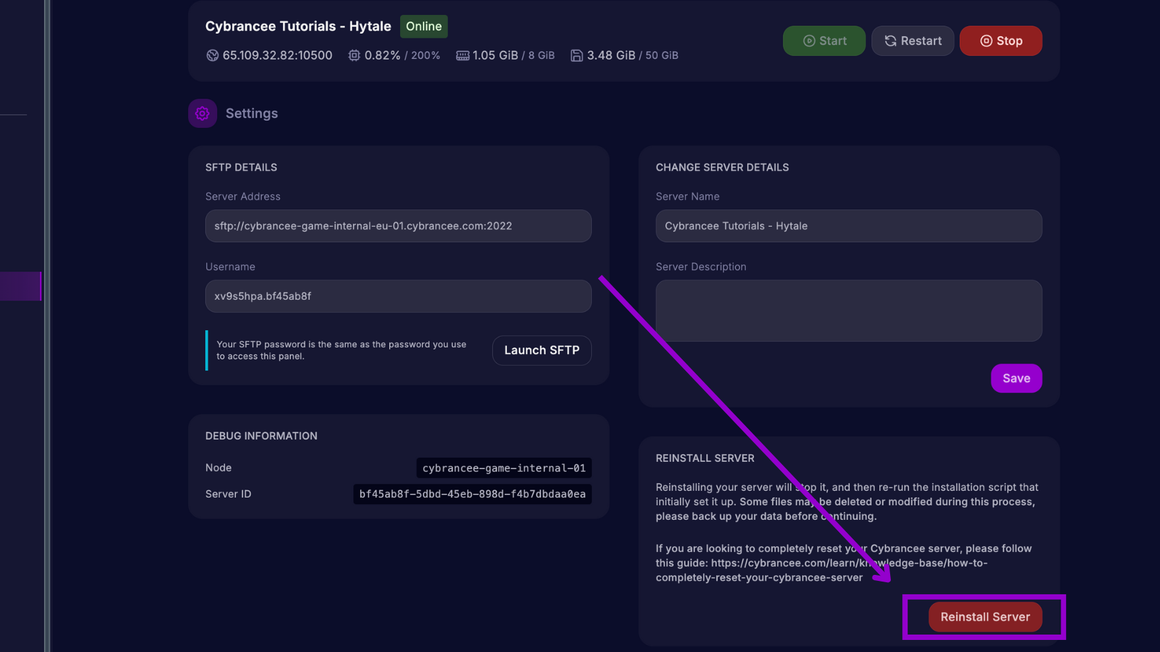Launch SFTP client
The image size is (1160, 652).
541,350
